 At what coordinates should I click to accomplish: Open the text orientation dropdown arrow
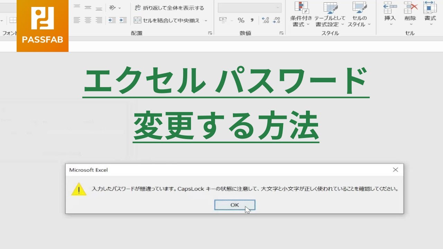[x=120, y=8]
